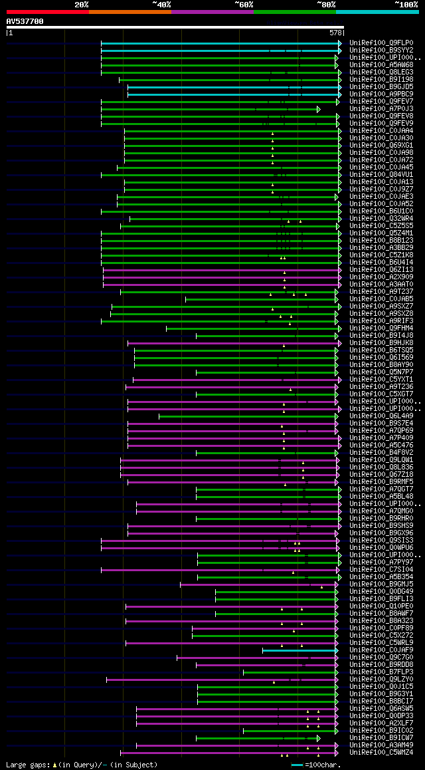Click hit label UniRef100_A3AAT0
Image resolution: width=425 pixels, height=770 pixels.
coord(381,285)
